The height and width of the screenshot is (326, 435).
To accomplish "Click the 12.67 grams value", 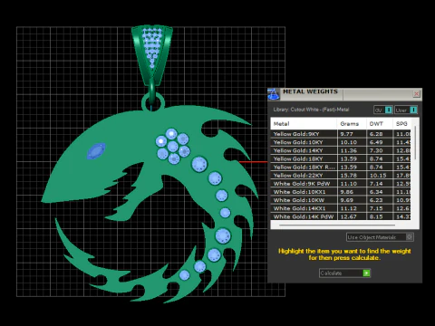I will (348, 216).
